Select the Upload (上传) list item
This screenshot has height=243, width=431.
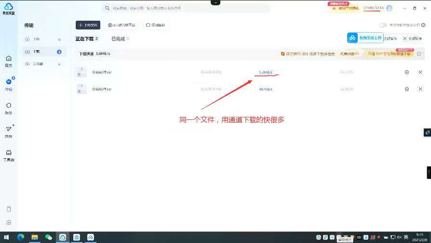pyautogui.click(x=44, y=39)
